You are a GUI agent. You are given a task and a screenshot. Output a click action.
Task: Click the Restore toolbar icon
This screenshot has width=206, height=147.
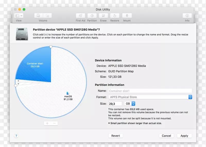click(115, 16)
